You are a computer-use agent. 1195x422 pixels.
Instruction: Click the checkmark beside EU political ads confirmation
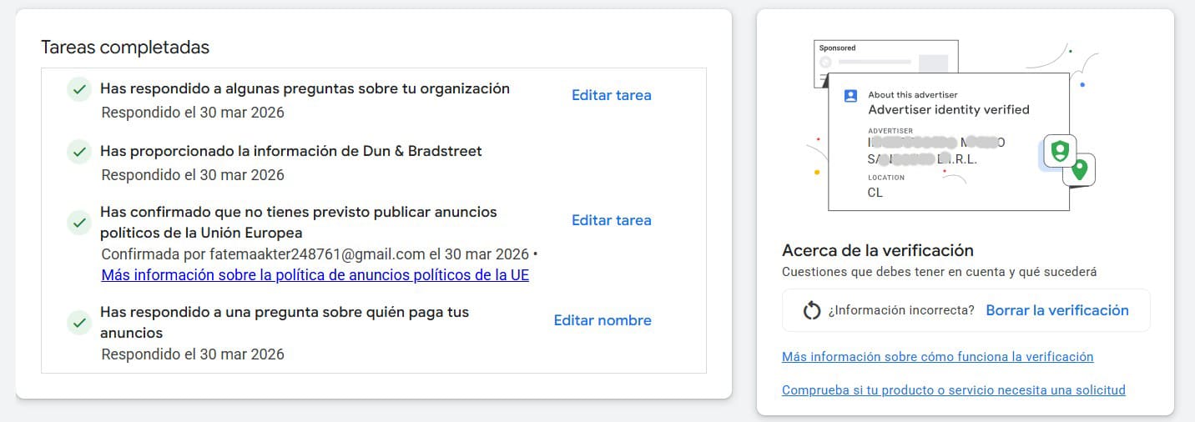(79, 223)
